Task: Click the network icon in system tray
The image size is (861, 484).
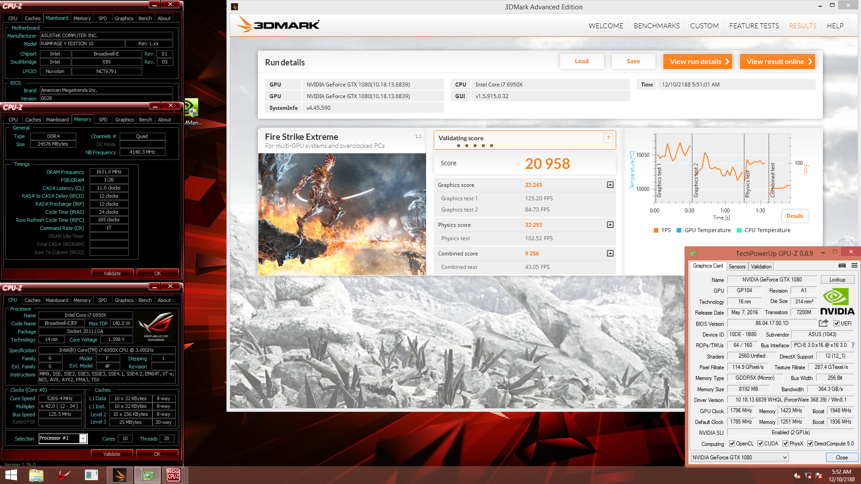Action: (808, 475)
